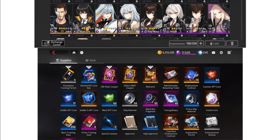
Task: Select the Mech APT Core item
Action: (110, 99)
